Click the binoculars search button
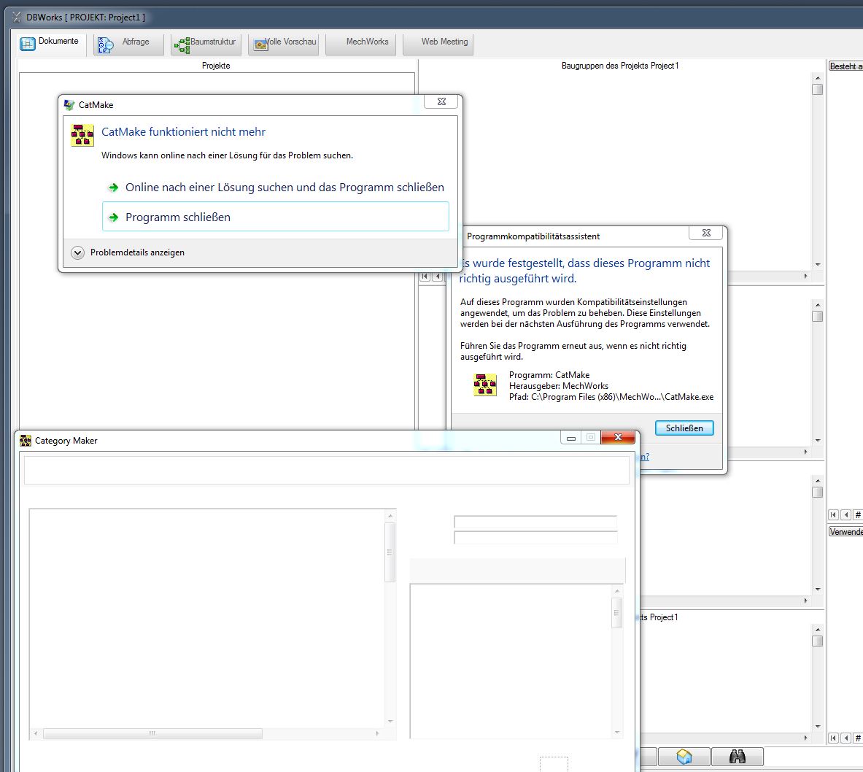 point(737,757)
